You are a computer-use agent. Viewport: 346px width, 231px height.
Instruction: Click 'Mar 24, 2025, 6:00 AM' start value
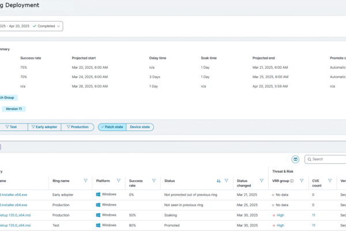coord(90,77)
